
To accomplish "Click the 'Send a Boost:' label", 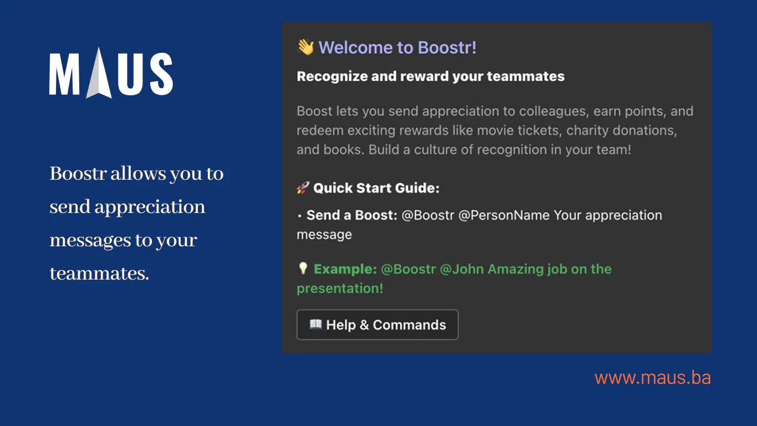I will click(352, 215).
